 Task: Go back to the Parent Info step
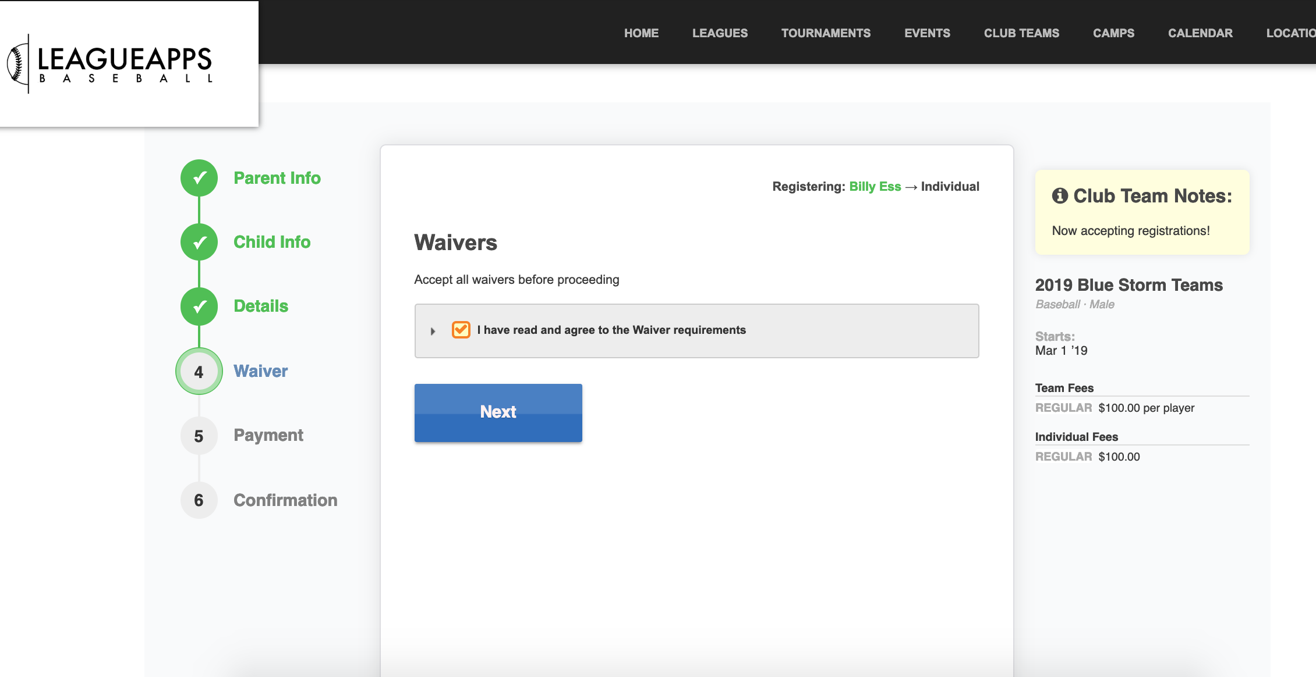[x=277, y=178]
